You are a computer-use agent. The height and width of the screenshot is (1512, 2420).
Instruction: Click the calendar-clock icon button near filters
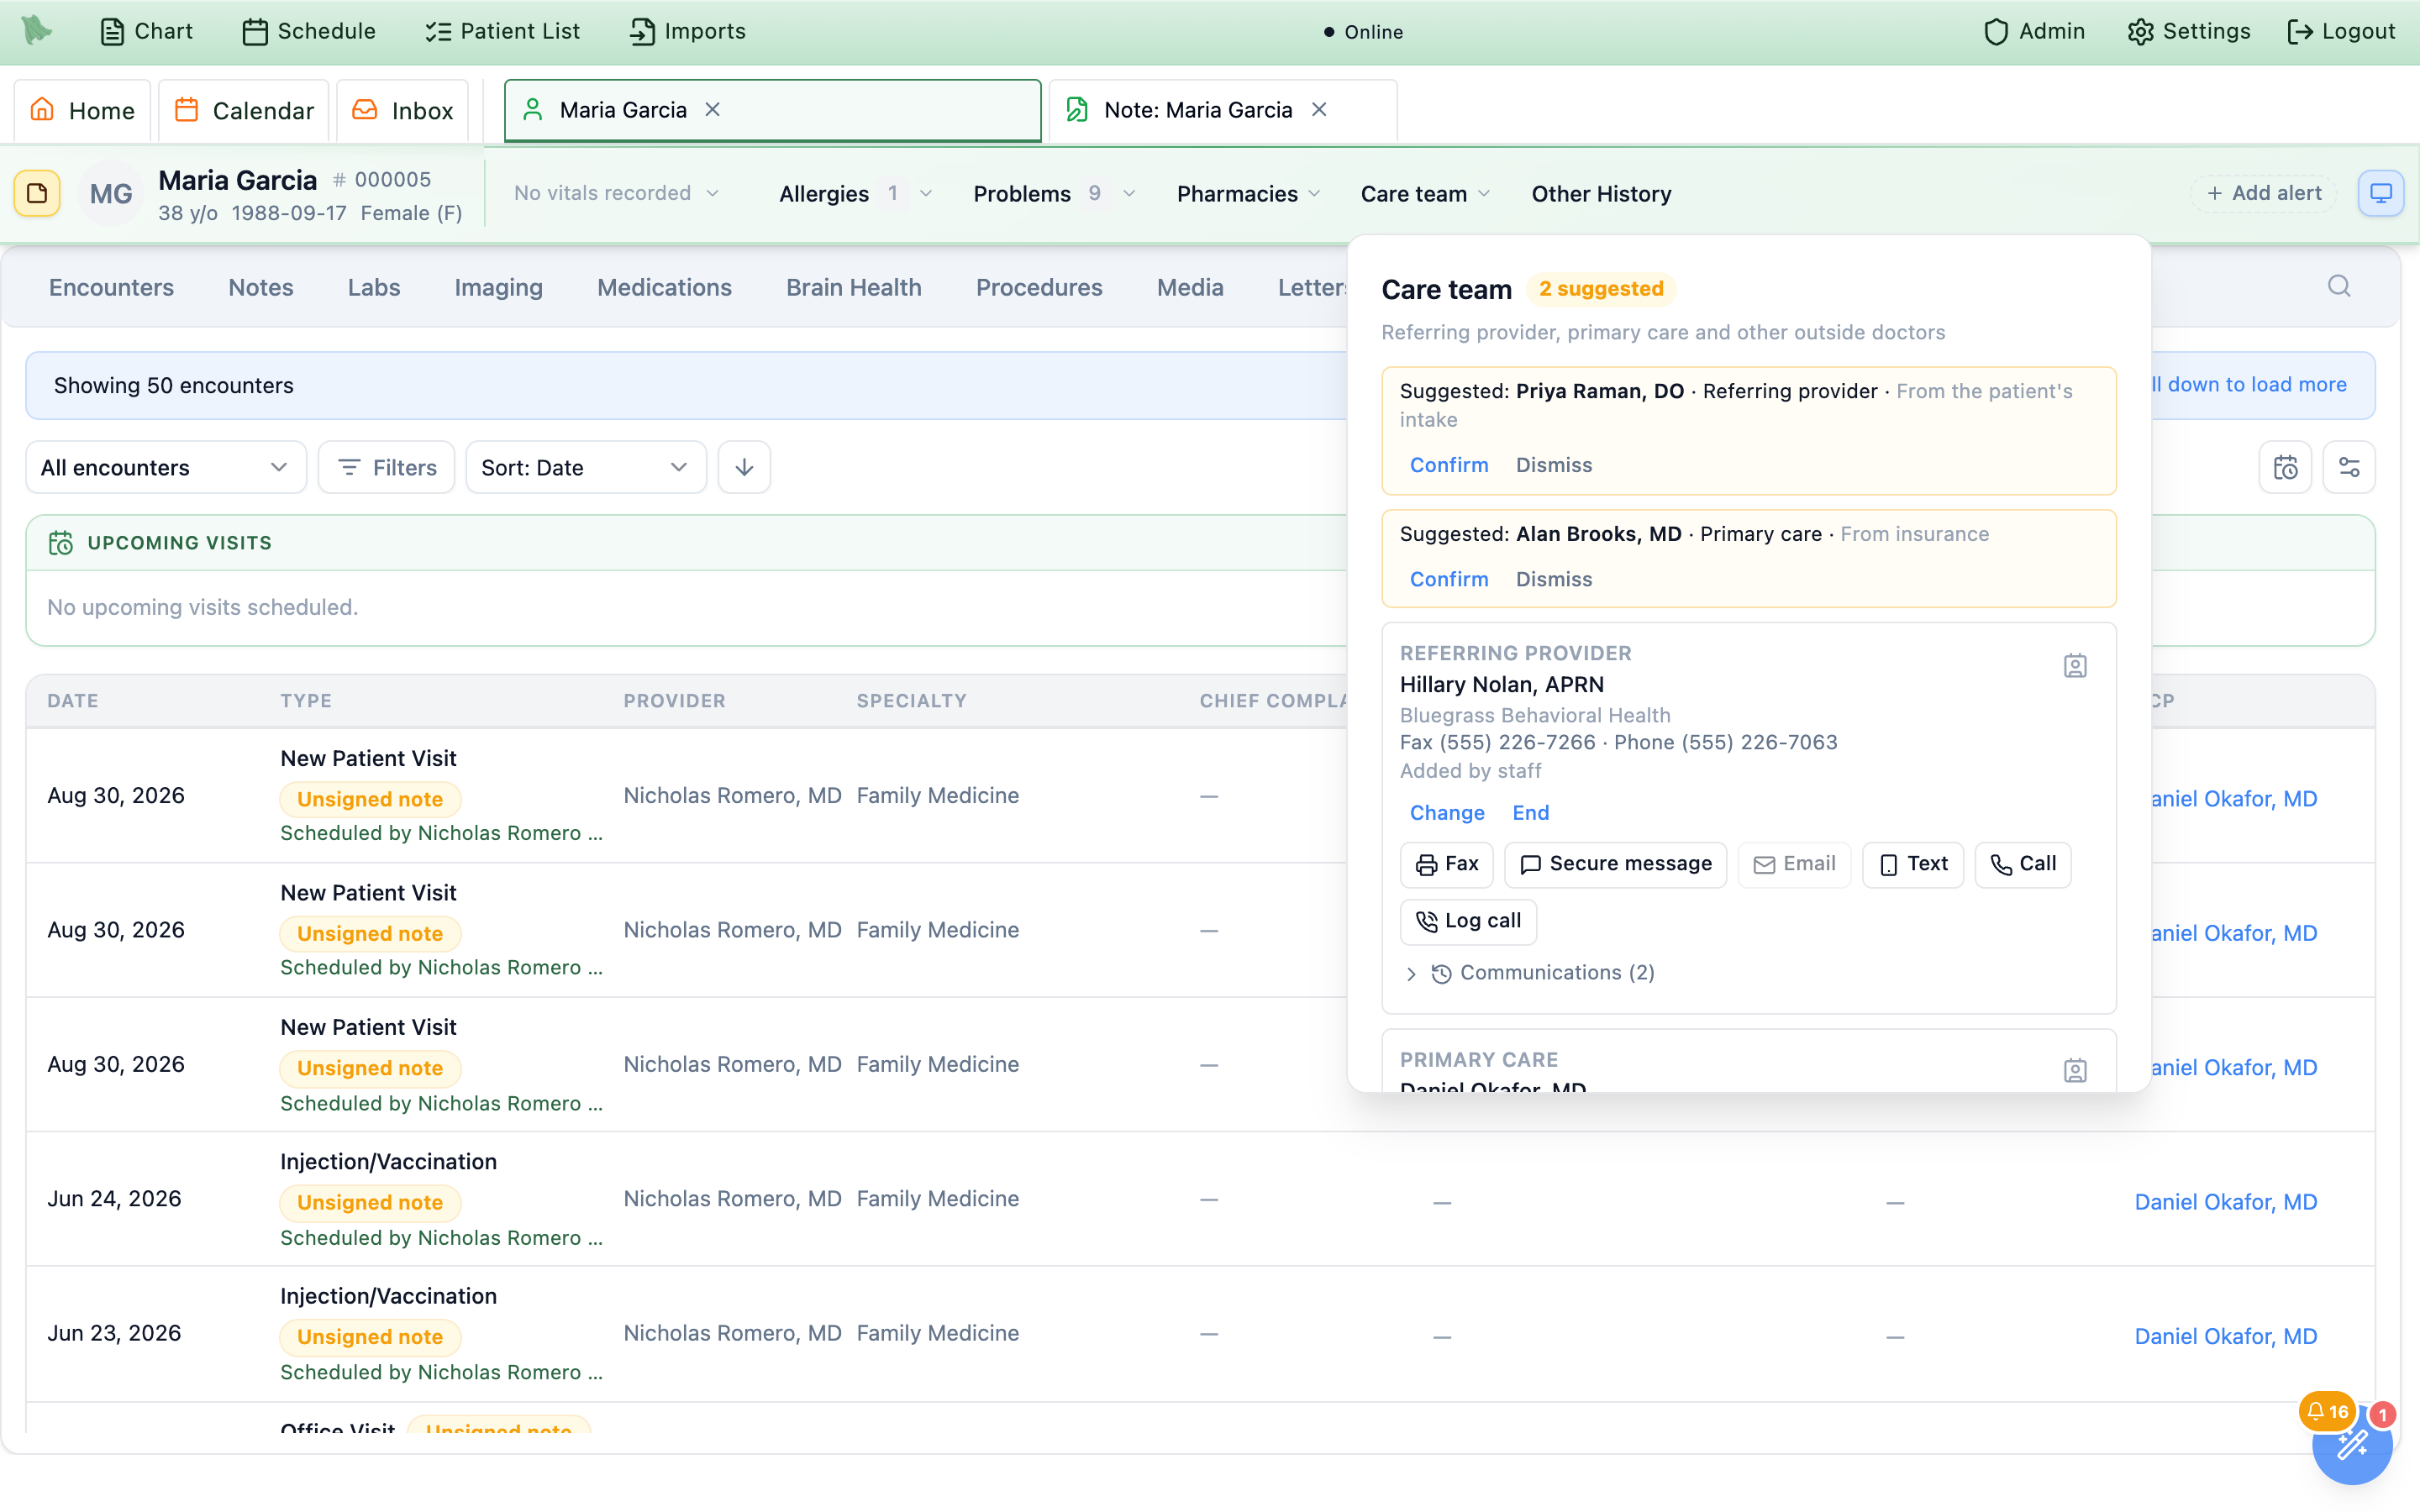pyautogui.click(x=2285, y=467)
